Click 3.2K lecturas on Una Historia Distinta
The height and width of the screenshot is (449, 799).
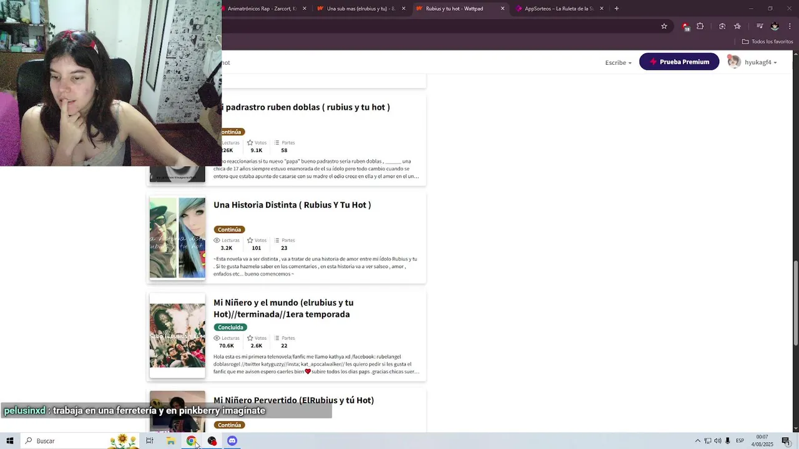pyautogui.click(x=226, y=248)
